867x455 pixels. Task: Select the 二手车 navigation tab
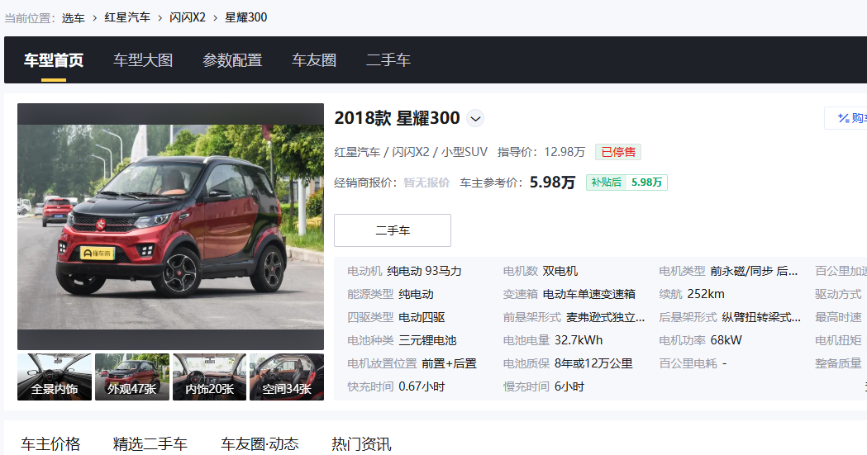click(x=388, y=60)
